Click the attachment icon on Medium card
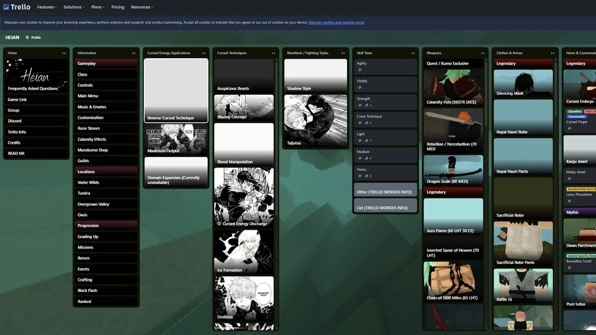 tap(367, 158)
